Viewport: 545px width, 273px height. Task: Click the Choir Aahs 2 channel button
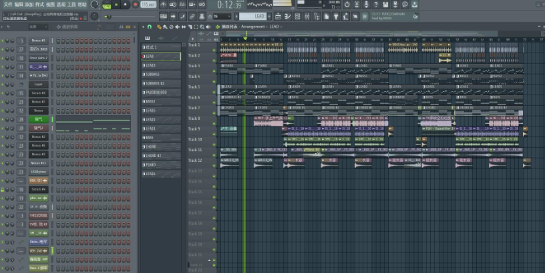pyautogui.click(x=38, y=58)
